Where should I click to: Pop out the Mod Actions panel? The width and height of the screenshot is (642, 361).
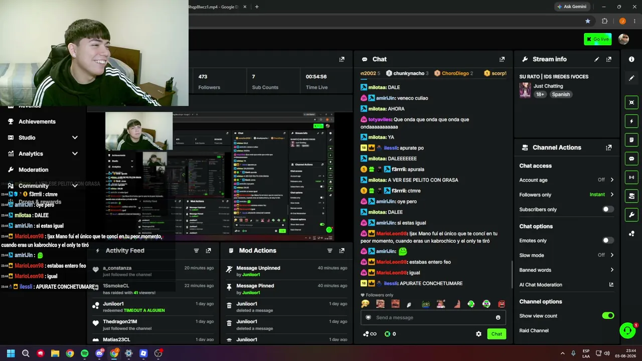pyautogui.click(x=342, y=251)
